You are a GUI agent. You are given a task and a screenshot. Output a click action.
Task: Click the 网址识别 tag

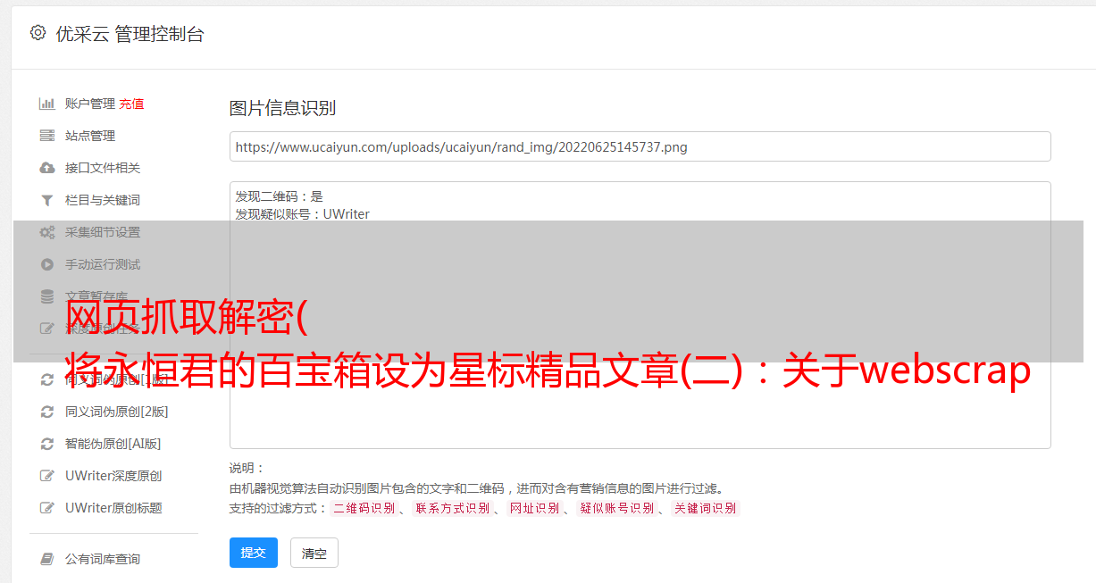(534, 508)
